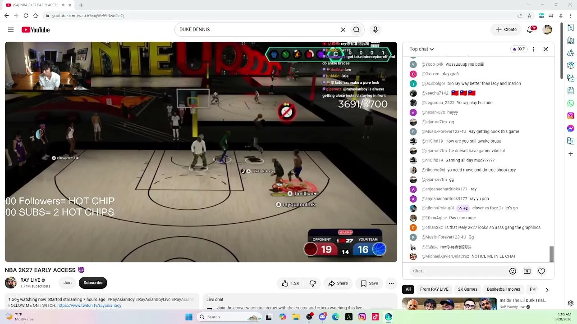Screen dimensions: 577x324
Task: Open the 0XP channel points chip
Action: (519, 49)
